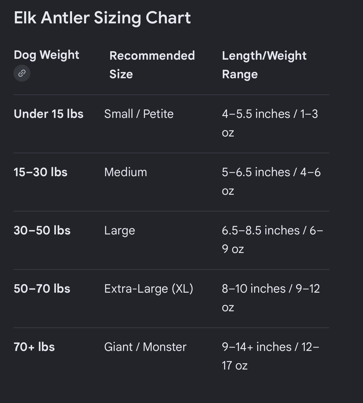Click the Extra-Large (XL) size cell
The image size is (363, 403).
pyautogui.click(x=149, y=289)
